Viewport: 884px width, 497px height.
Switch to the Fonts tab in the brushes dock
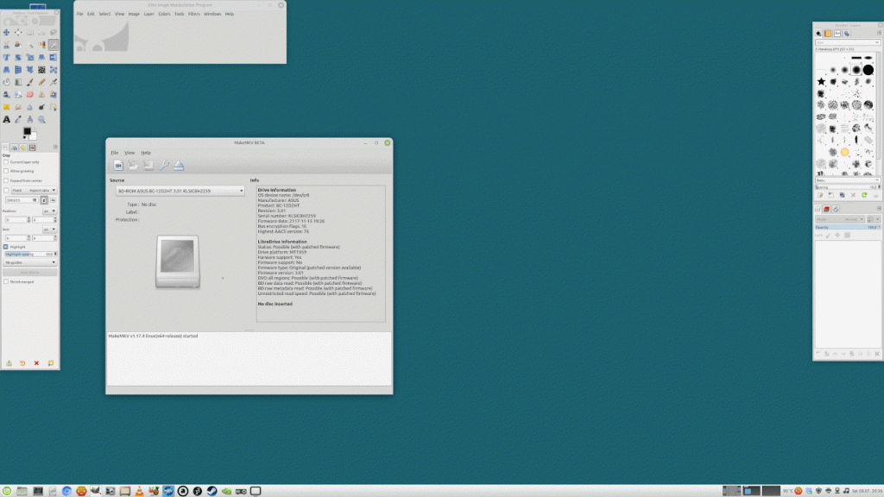pos(837,34)
